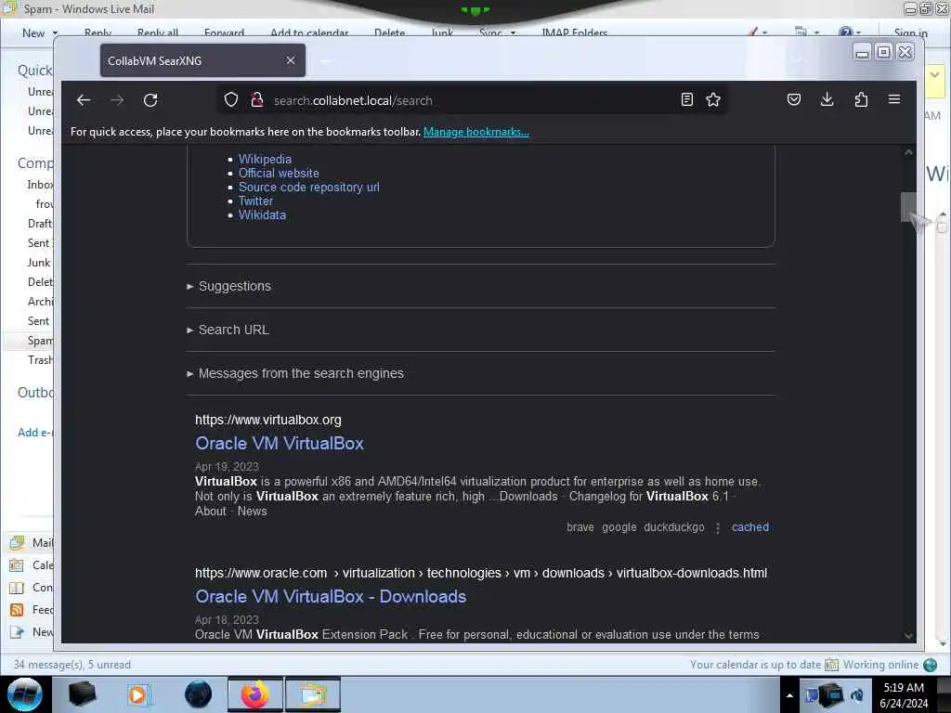951x713 pixels.
Task: Open Oracle VM VirtualBox result title
Action: [279, 443]
